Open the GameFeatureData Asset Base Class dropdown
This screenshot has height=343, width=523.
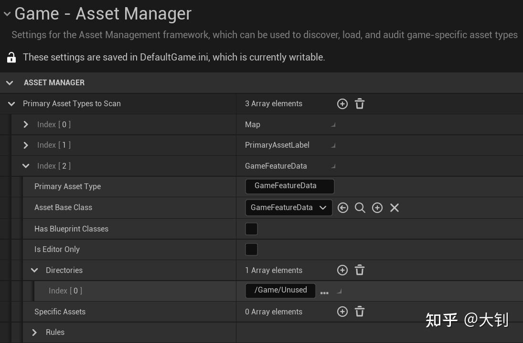pos(289,208)
